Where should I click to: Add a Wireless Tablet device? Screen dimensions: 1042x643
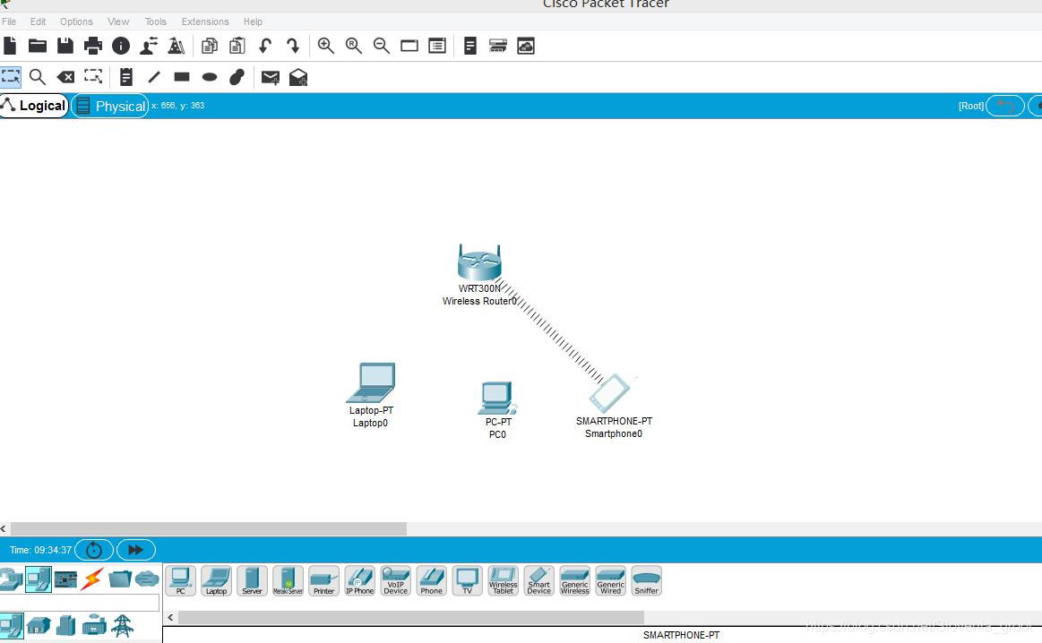pos(503,580)
